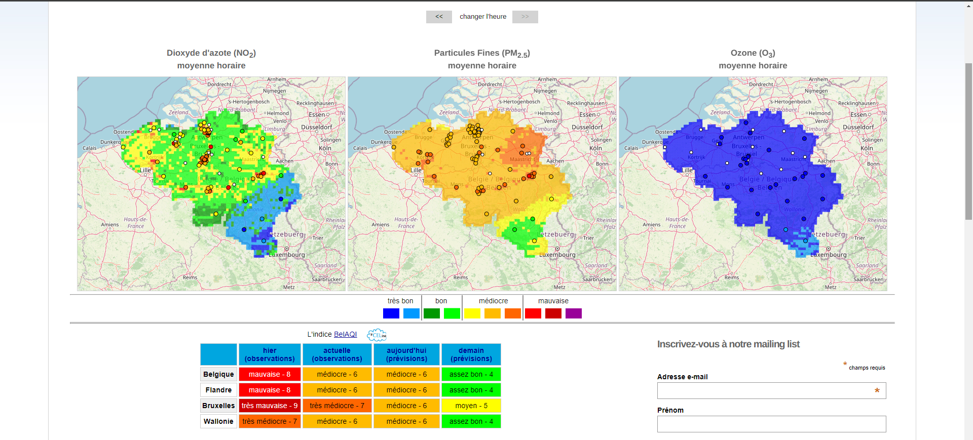Click the Wallonie row label

(x=218, y=421)
